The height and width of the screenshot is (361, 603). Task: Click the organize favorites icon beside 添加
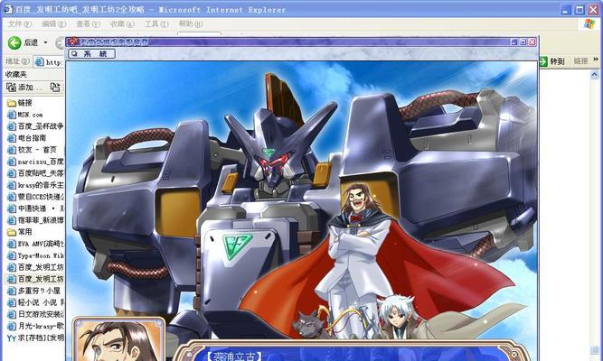click(55, 88)
